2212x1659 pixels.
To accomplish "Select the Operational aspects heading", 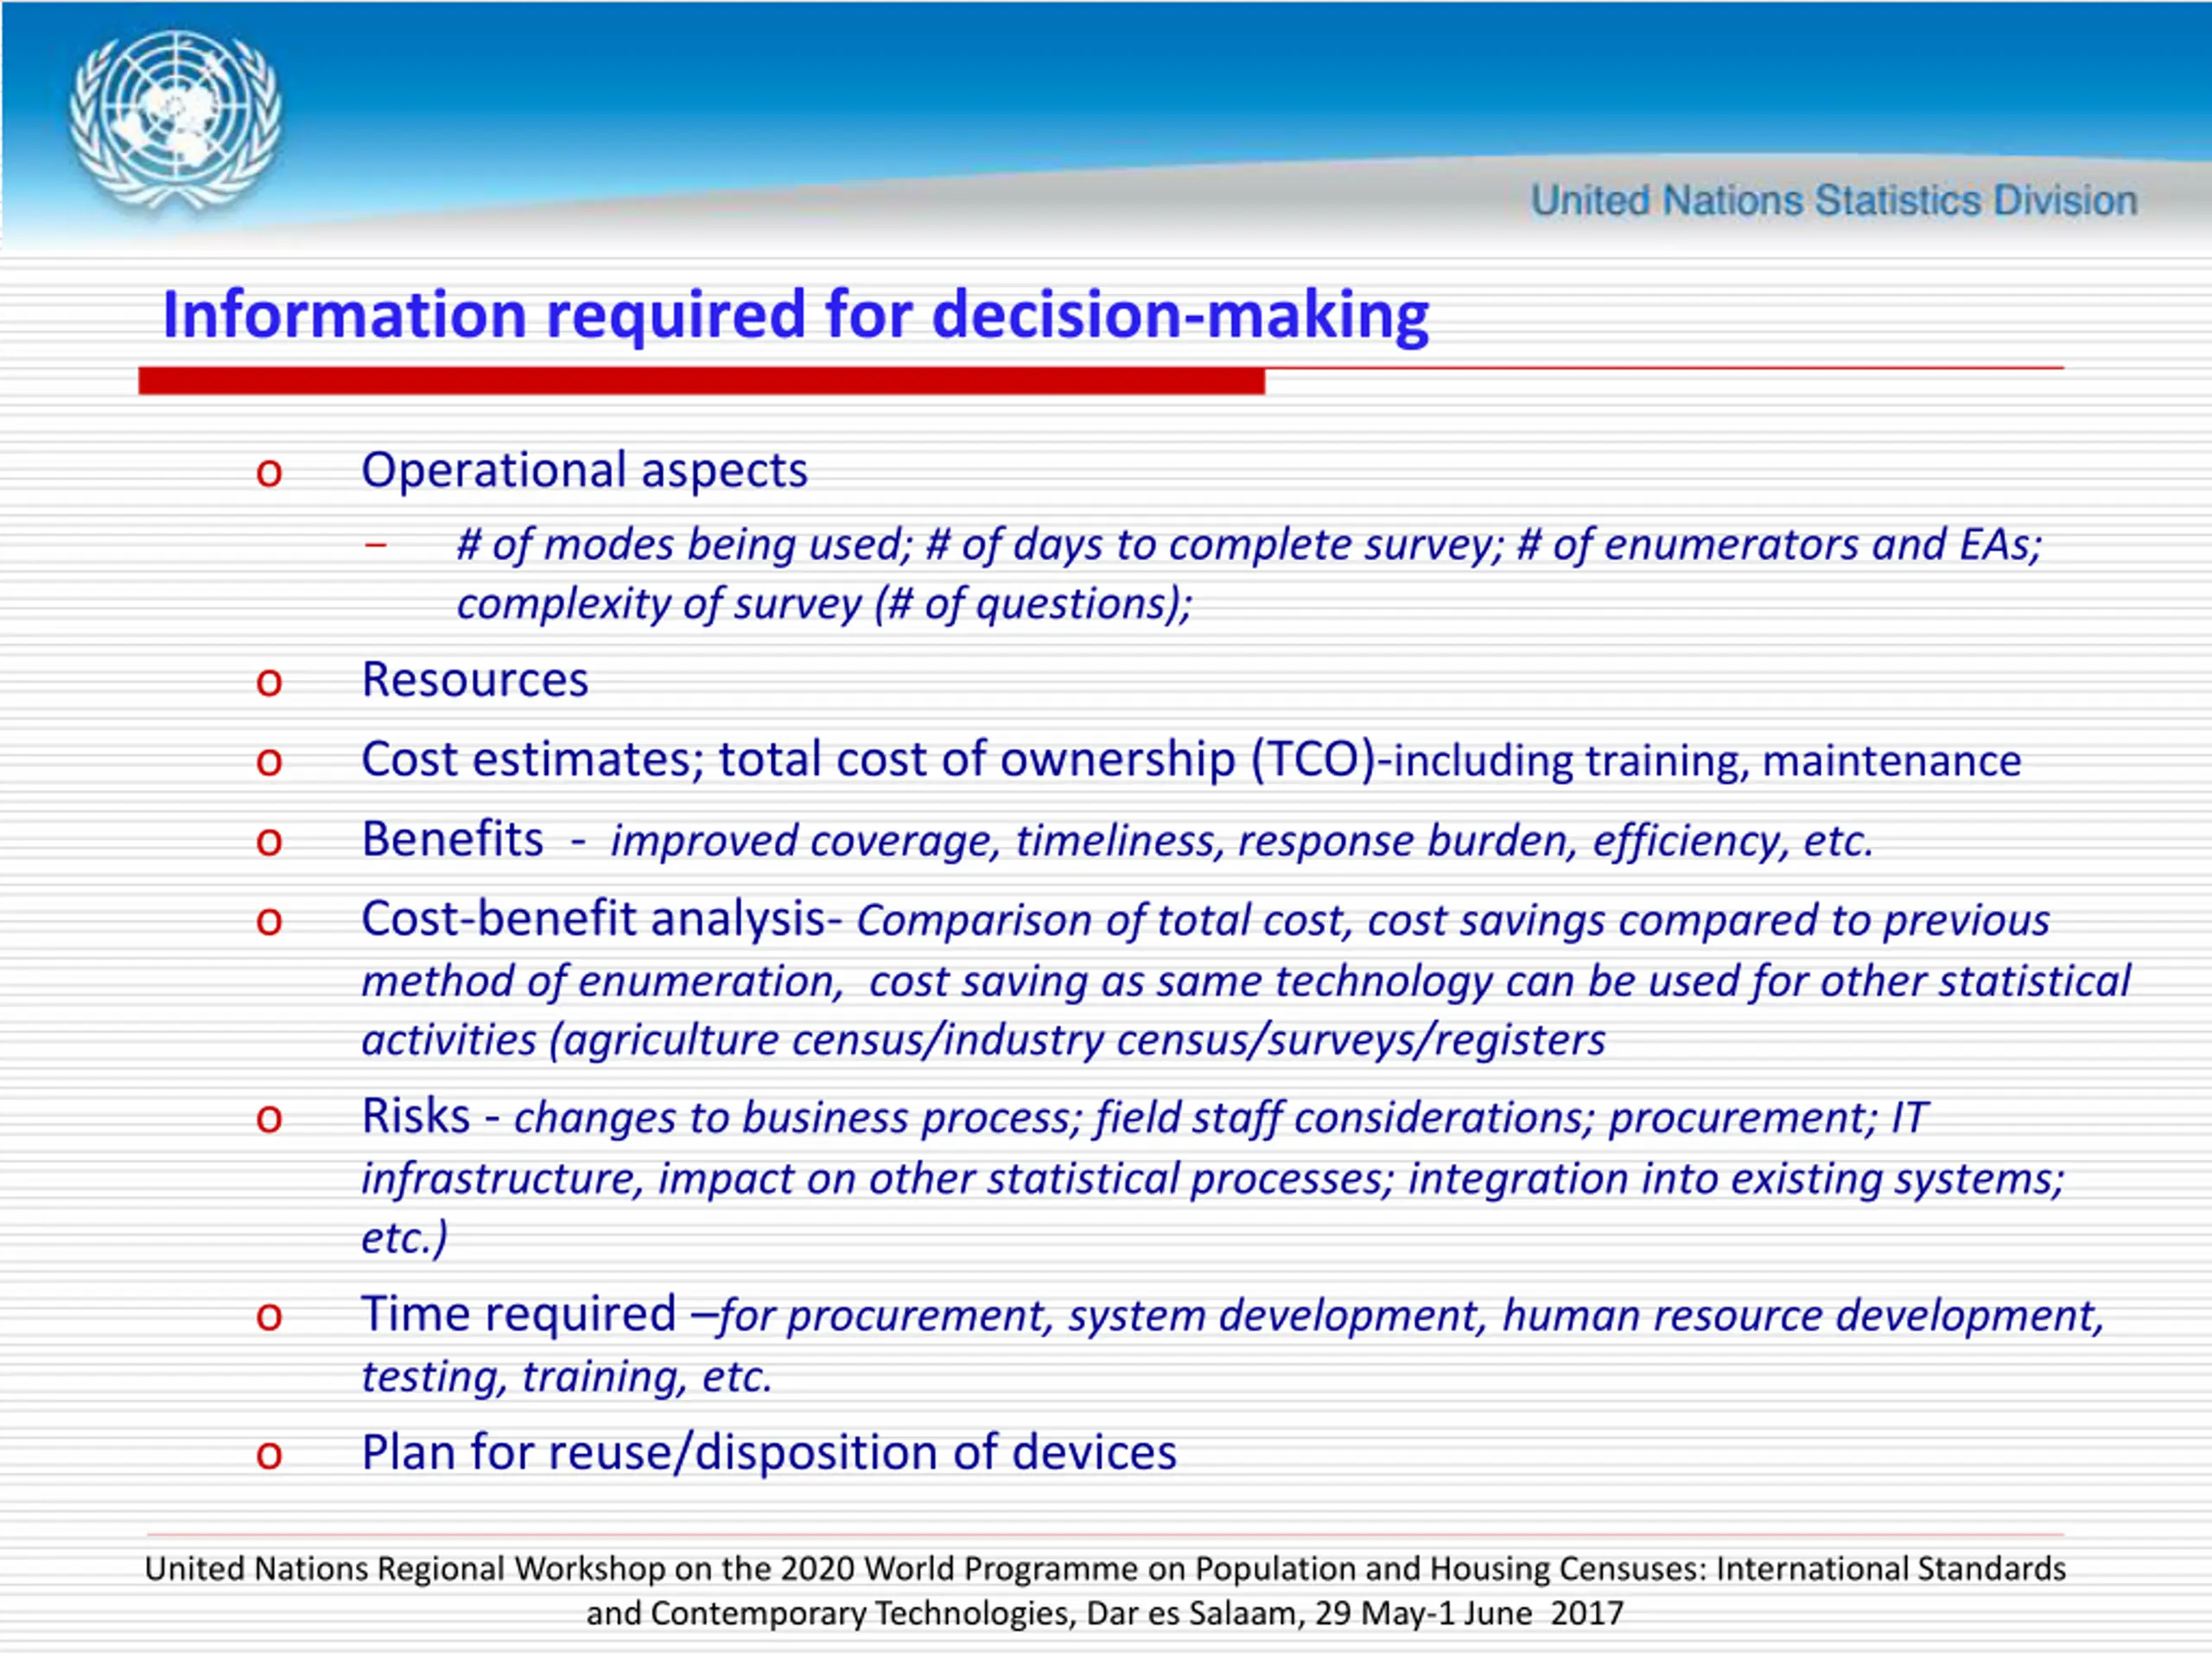I will tap(584, 470).
